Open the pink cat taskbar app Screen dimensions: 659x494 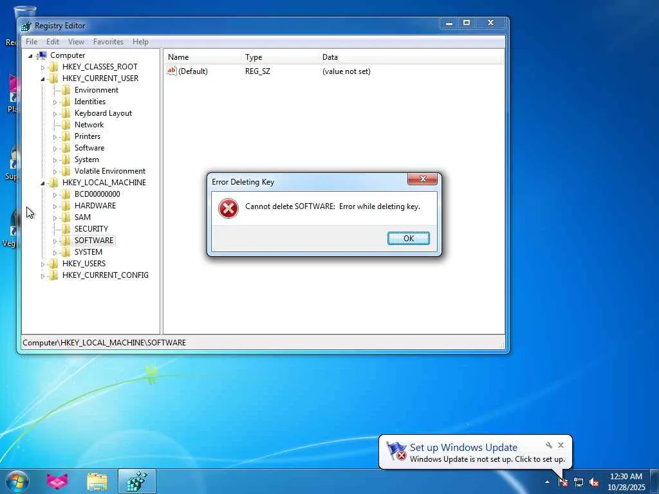tap(57, 481)
